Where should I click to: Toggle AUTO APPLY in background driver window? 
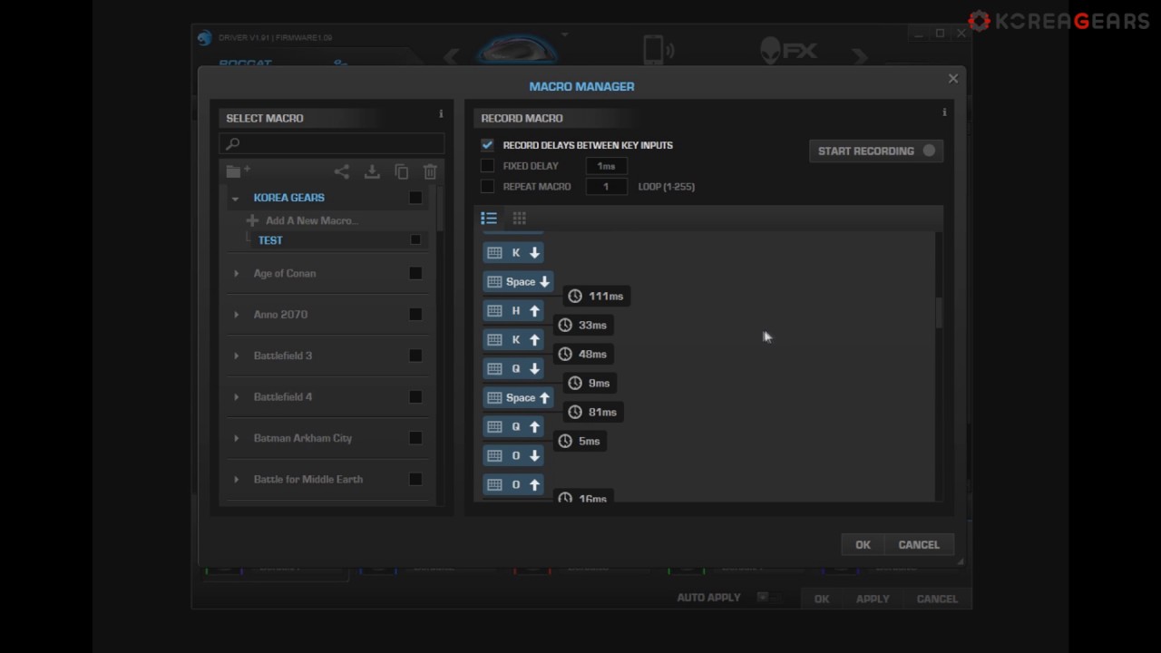[769, 598]
